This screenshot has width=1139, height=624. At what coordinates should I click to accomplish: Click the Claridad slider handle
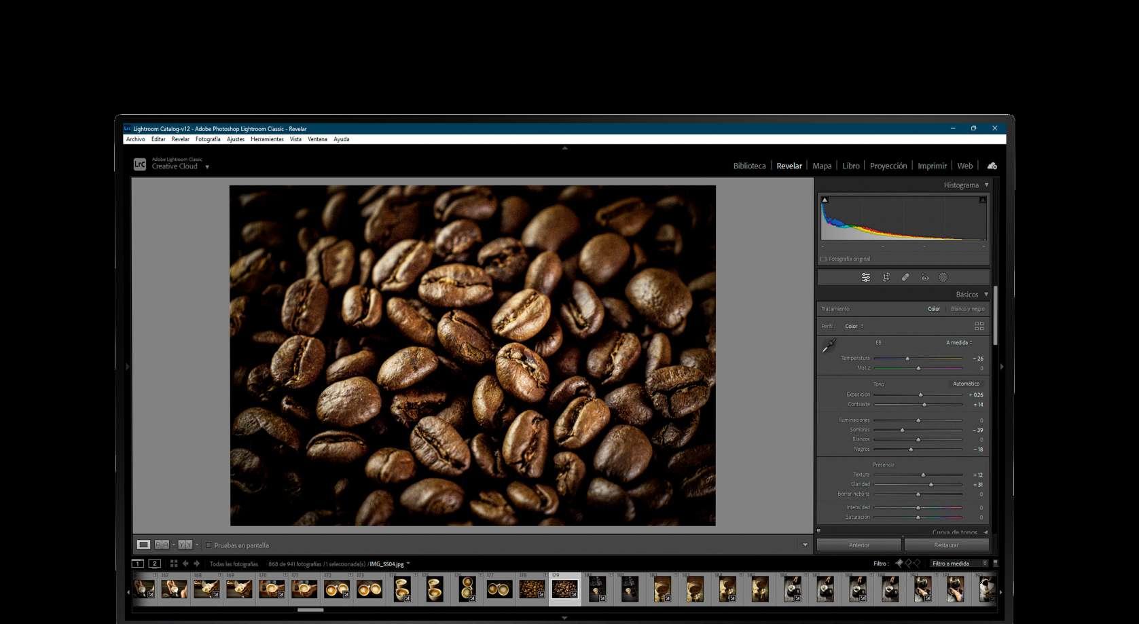(931, 485)
